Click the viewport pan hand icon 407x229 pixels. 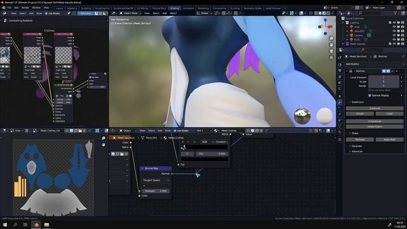tap(331, 45)
